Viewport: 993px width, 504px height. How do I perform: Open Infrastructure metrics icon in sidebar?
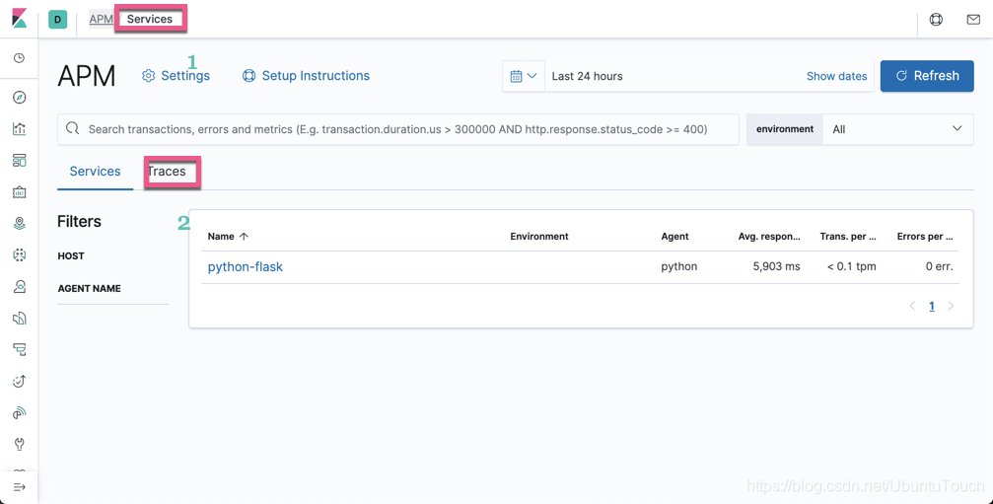click(x=19, y=287)
